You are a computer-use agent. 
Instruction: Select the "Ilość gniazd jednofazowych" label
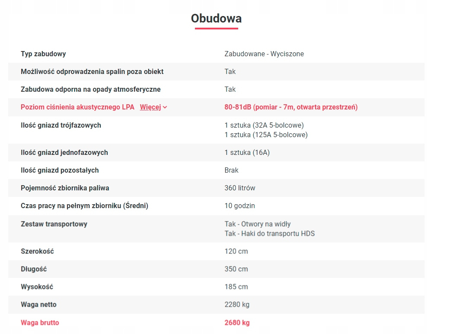[x=64, y=153]
